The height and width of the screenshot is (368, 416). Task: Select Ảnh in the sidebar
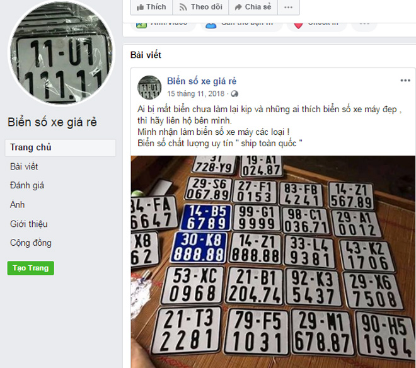pos(17,205)
